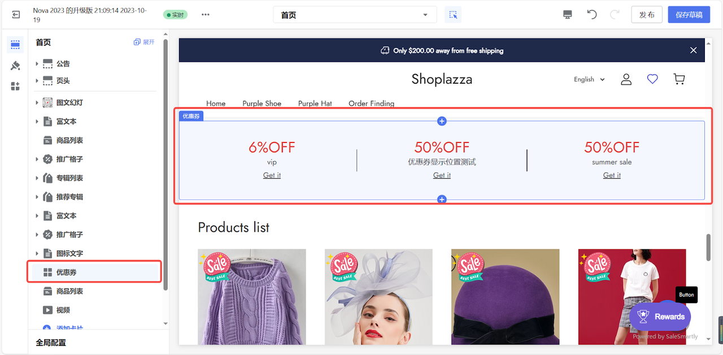Select the sections layout icon in left sidebar
This screenshot has height=355, width=723.
tap(15, 44)
